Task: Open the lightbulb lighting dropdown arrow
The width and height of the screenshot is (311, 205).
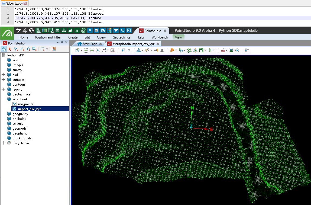Action: pos(151,50)
